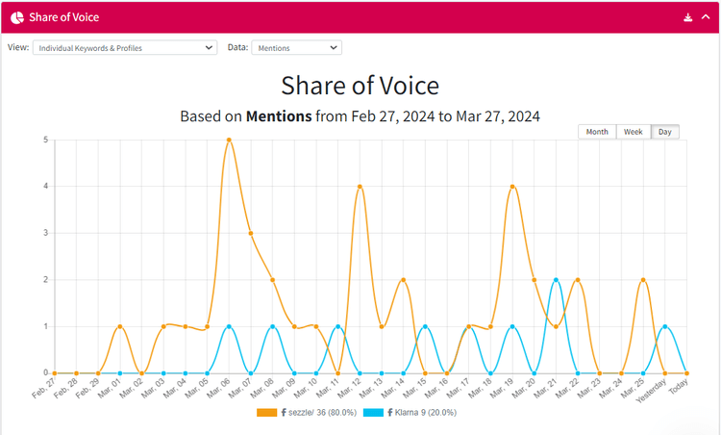Click the Feb, 27 axis label
Image resolution: width=721 pixels, height=435 pixels.
click(x=43, y=388)
